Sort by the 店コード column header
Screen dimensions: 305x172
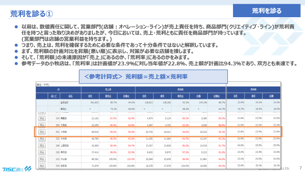click(54, 96)
